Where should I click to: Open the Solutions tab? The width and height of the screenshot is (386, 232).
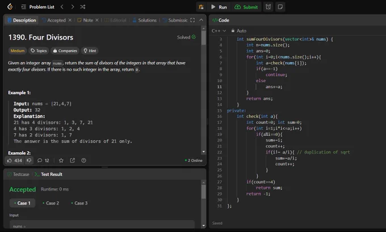145,20
